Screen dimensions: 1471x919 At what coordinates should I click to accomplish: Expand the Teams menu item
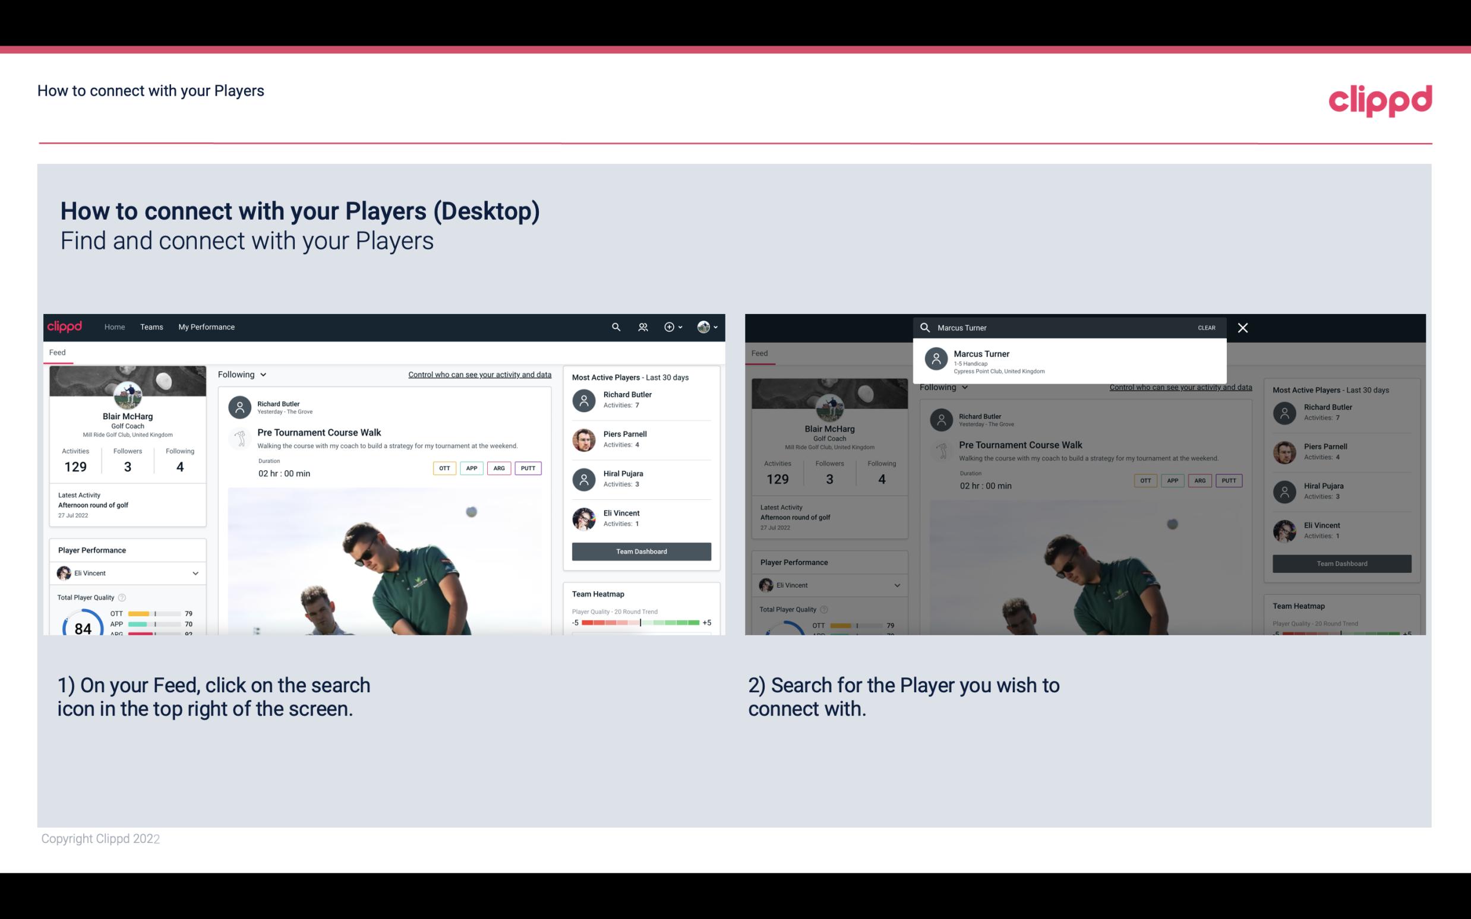(150, 326)
